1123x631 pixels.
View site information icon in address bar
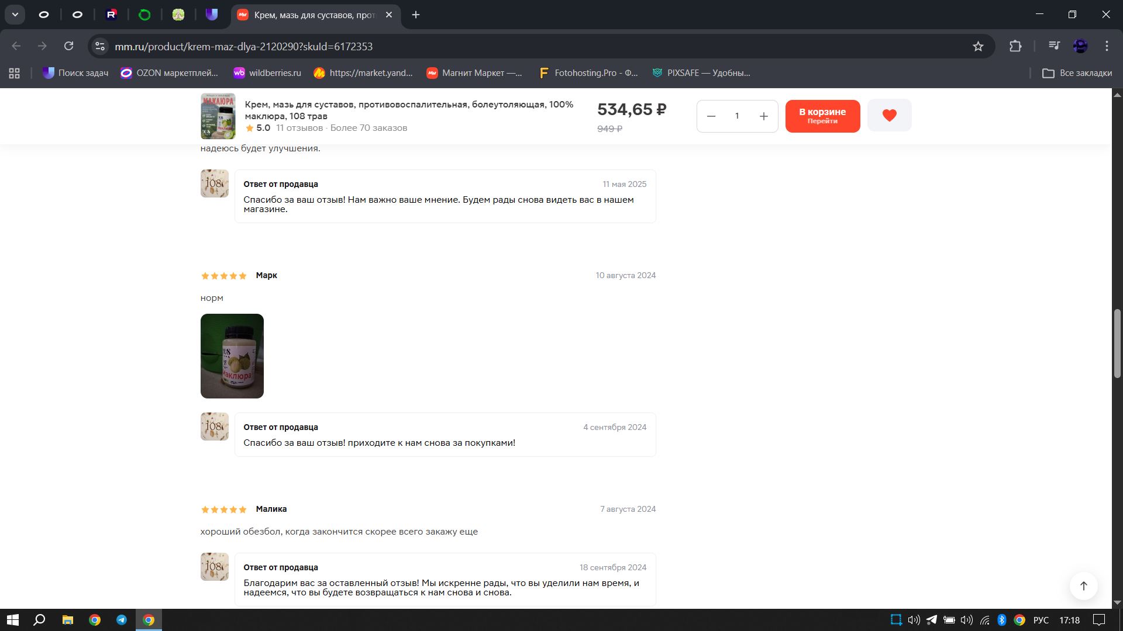tap(100, 46)
